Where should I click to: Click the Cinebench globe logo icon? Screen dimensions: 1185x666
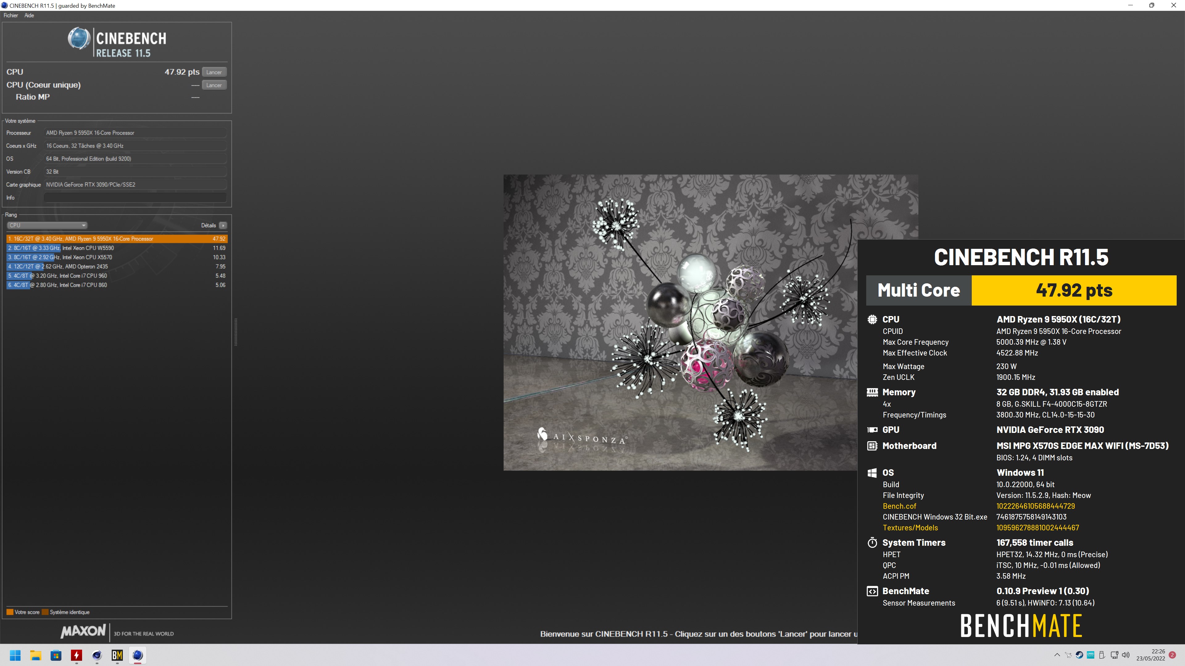79,38
